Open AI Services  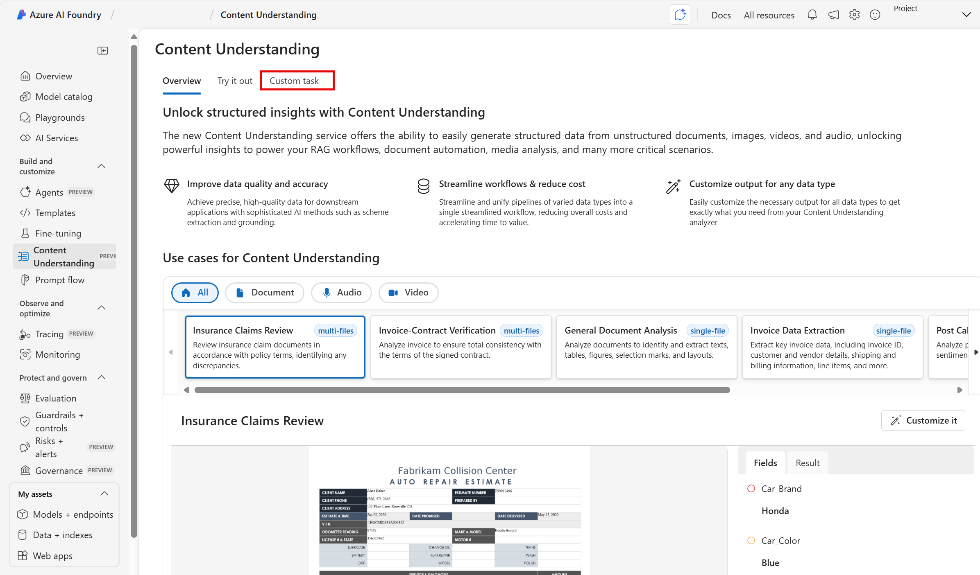[x=57, y=138]
